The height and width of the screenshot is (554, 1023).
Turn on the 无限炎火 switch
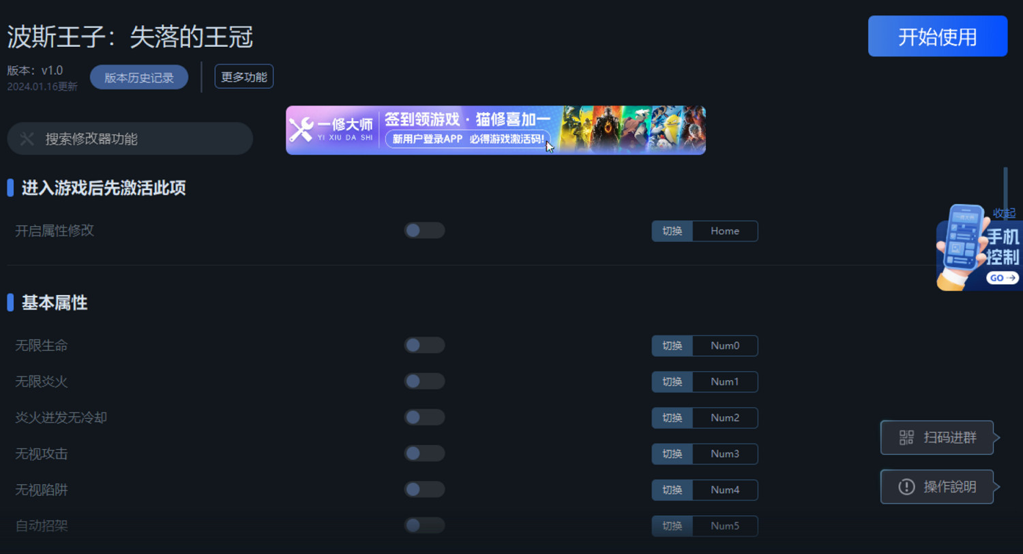pos(424,382)
